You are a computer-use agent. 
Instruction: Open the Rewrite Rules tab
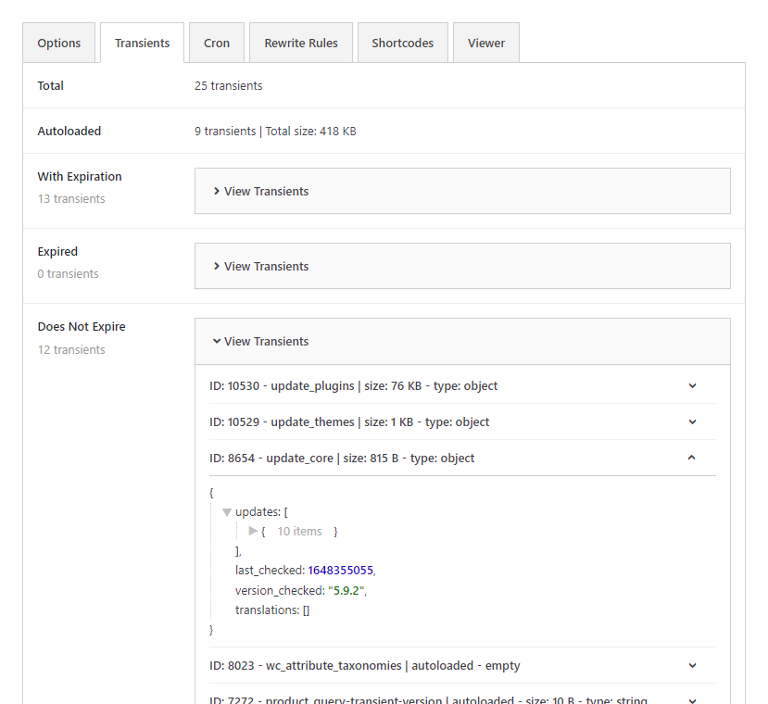tap(301, 44)
